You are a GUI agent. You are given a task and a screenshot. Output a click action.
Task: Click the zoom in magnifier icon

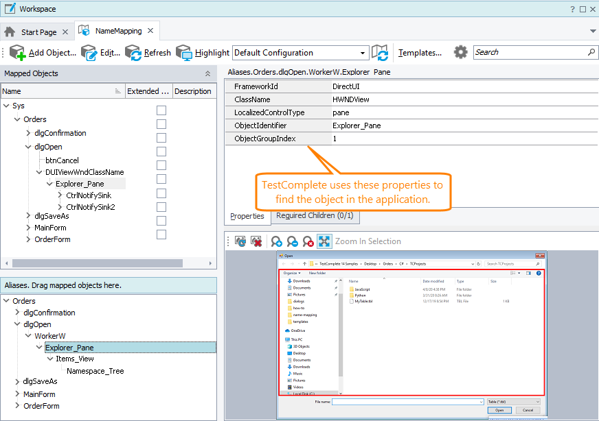click(276, 241)
